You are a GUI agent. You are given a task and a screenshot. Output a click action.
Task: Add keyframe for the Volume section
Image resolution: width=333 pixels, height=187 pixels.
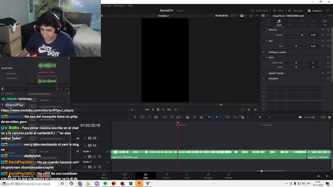pos(323,30)
